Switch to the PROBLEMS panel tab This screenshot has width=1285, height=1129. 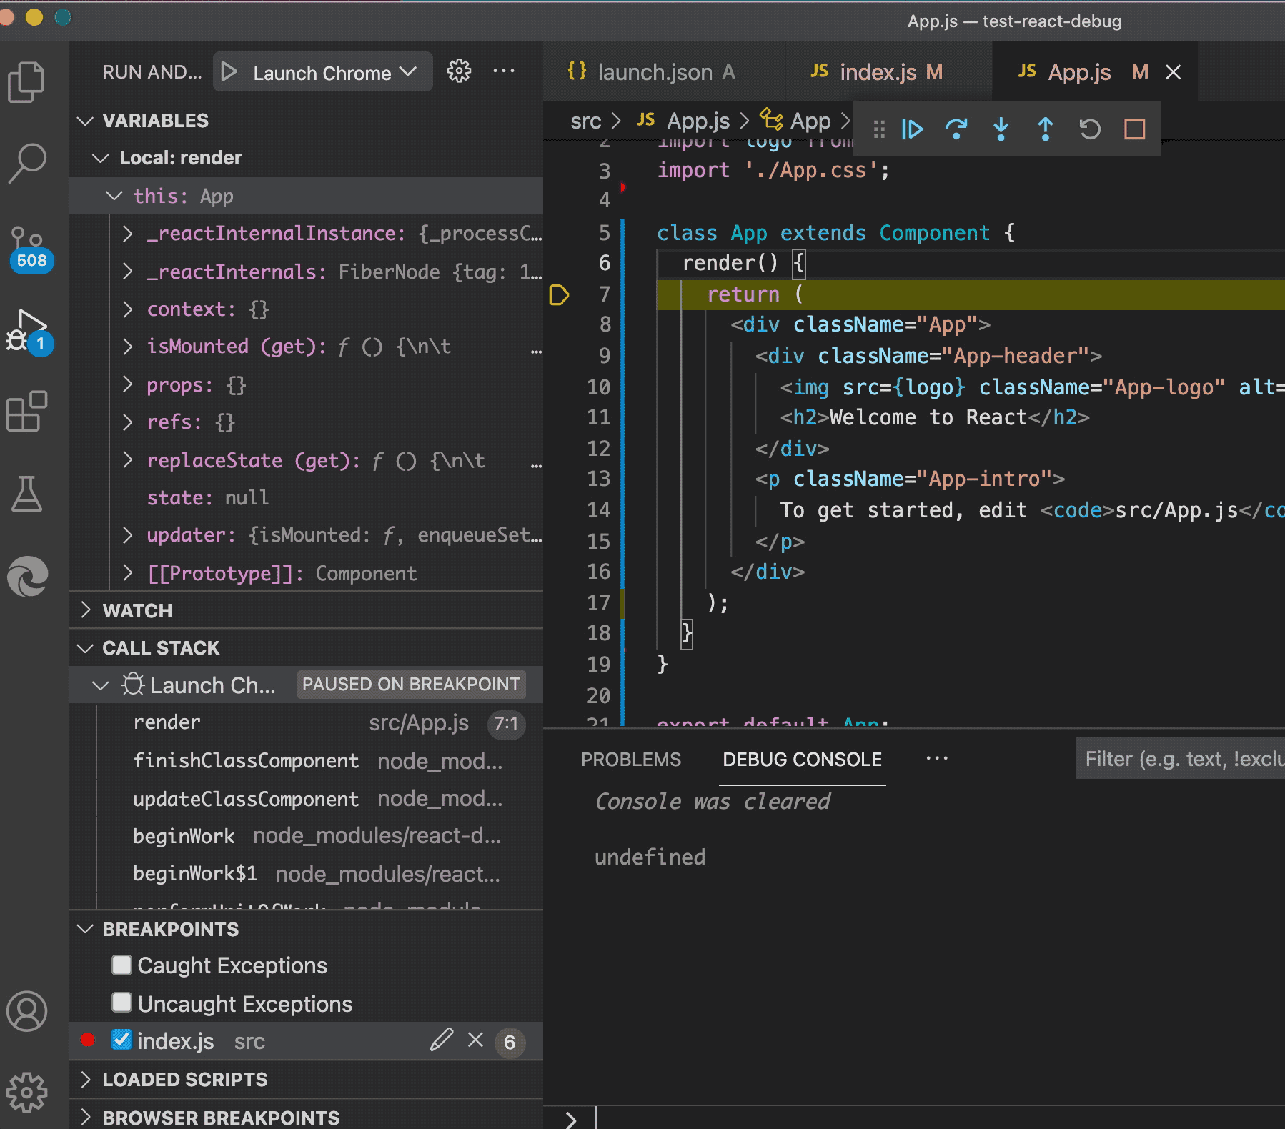(630, 760)
